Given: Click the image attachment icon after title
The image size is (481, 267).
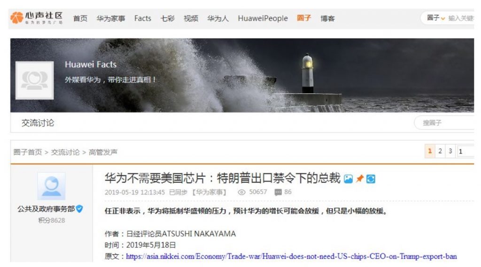Looking at the screenshot, I should pyautogui.click(x=348, y=179).
